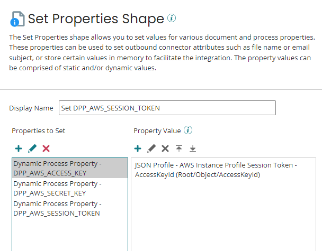This screenshot has width=322, height=251.
Task: Edit the selected property value
Action: 151,148
